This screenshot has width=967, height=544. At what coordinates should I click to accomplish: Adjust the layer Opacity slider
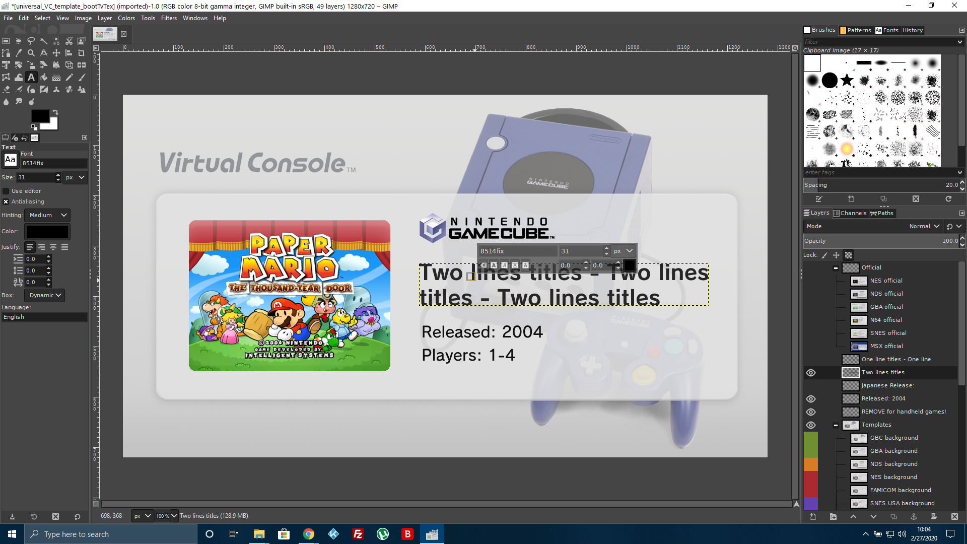point(881,241)
